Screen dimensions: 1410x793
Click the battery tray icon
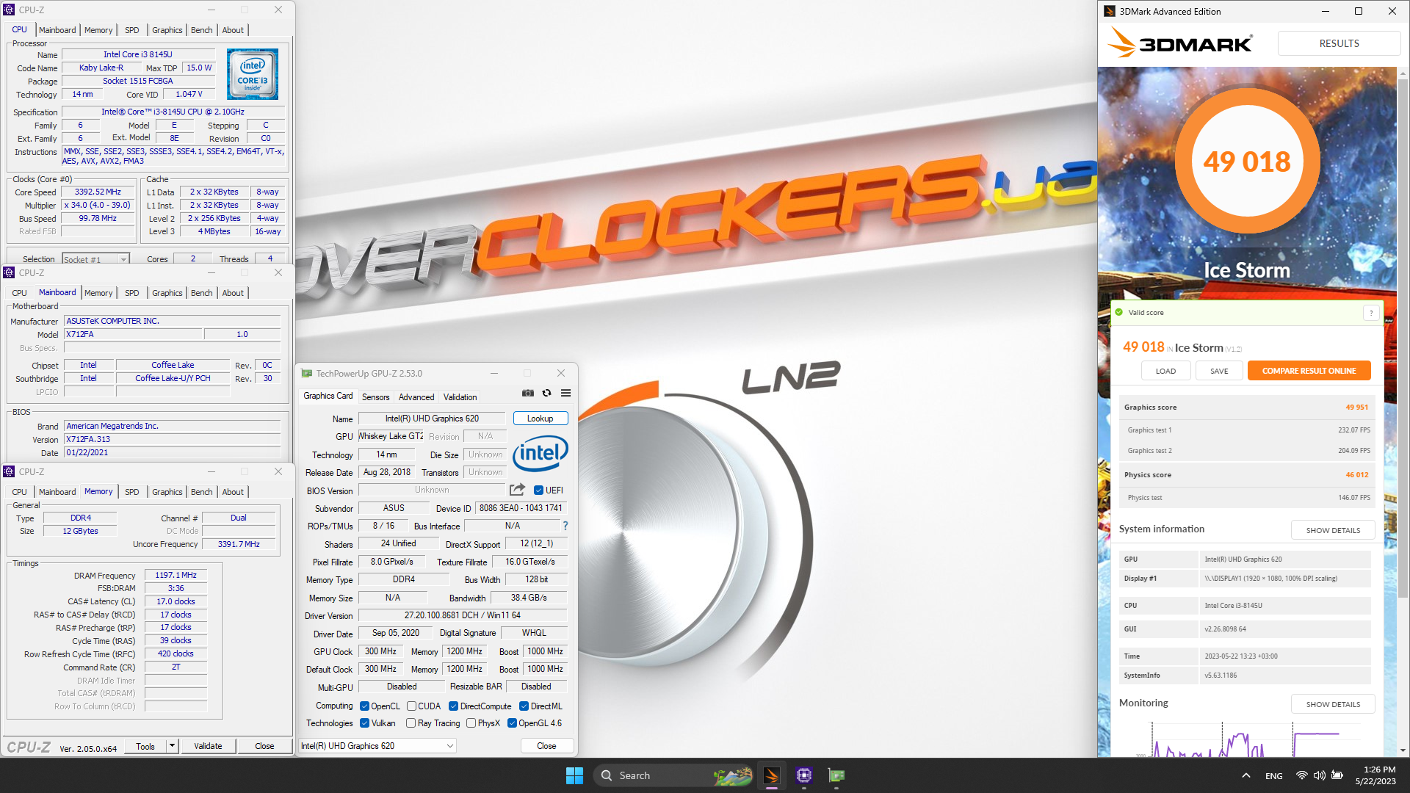[x=1337, y=775]
